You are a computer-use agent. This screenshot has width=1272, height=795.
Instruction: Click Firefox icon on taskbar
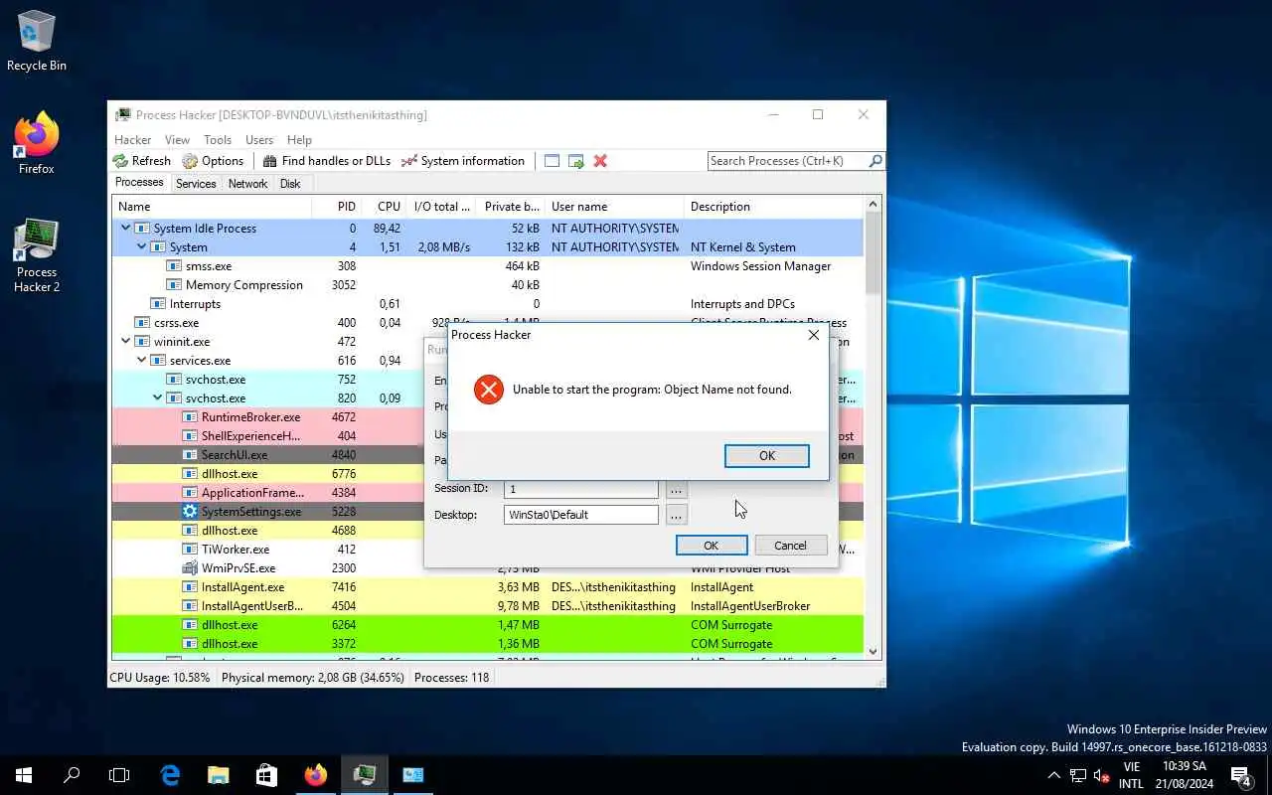click(315, 775)
